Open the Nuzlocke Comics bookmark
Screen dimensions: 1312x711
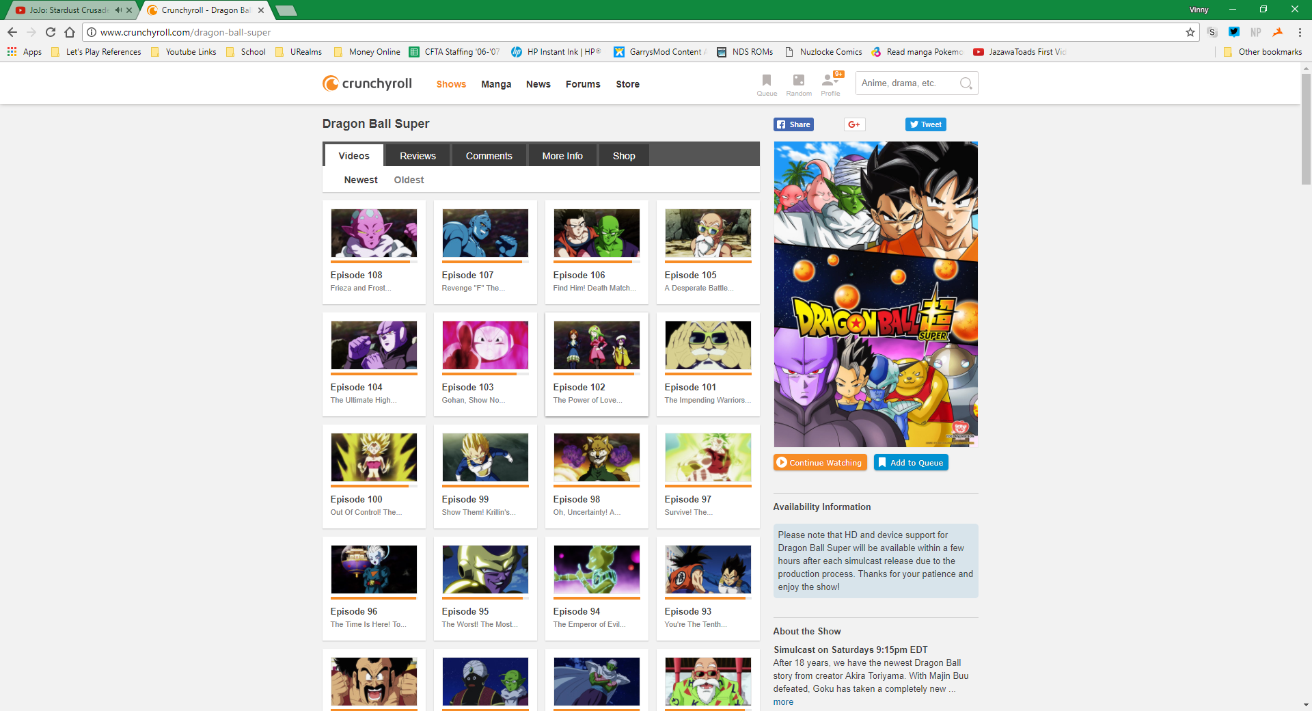click(x=823, y=52)
